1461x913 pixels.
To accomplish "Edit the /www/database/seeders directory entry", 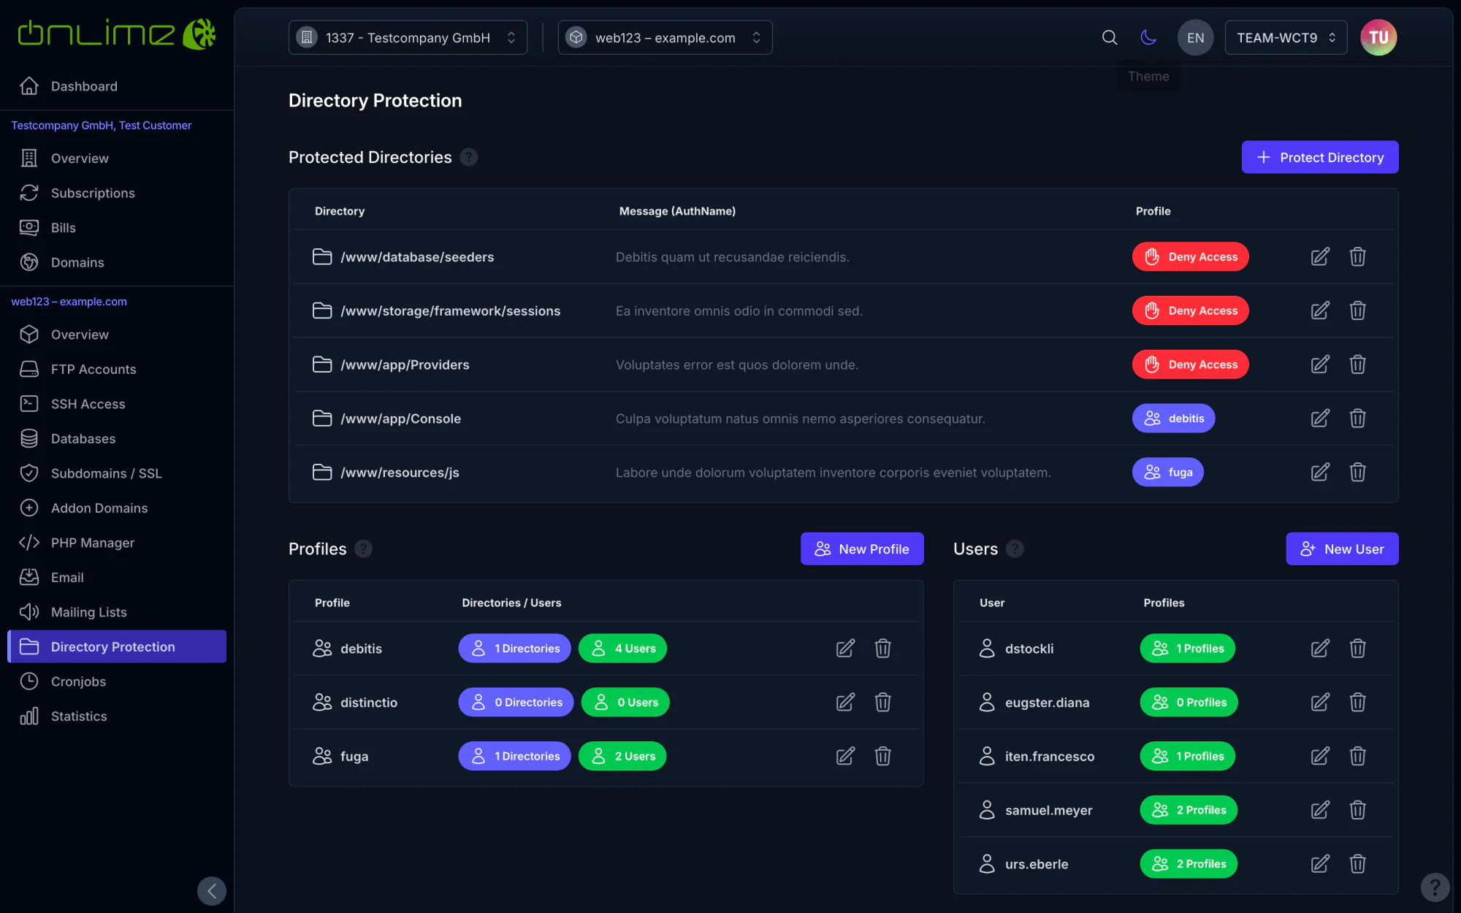I will (1320, 257).
